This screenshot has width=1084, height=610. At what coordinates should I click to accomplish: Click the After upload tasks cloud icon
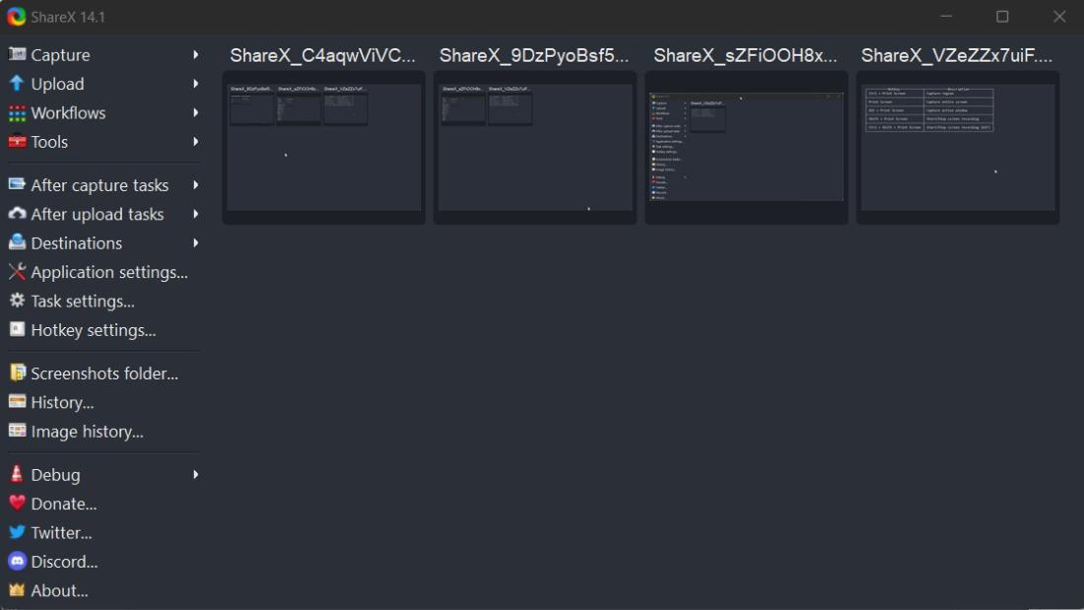17,214
